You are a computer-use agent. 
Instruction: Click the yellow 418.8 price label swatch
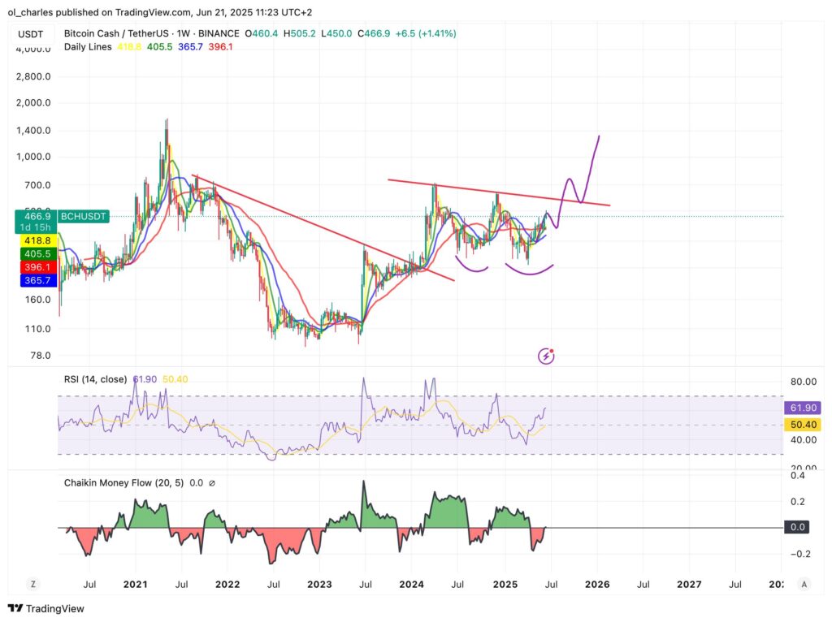[38, 240]
